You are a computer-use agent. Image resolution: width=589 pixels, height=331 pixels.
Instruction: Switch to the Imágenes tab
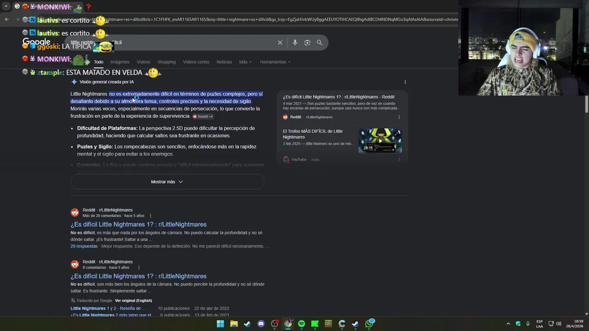pyautogui.click(x=120, y=62)
